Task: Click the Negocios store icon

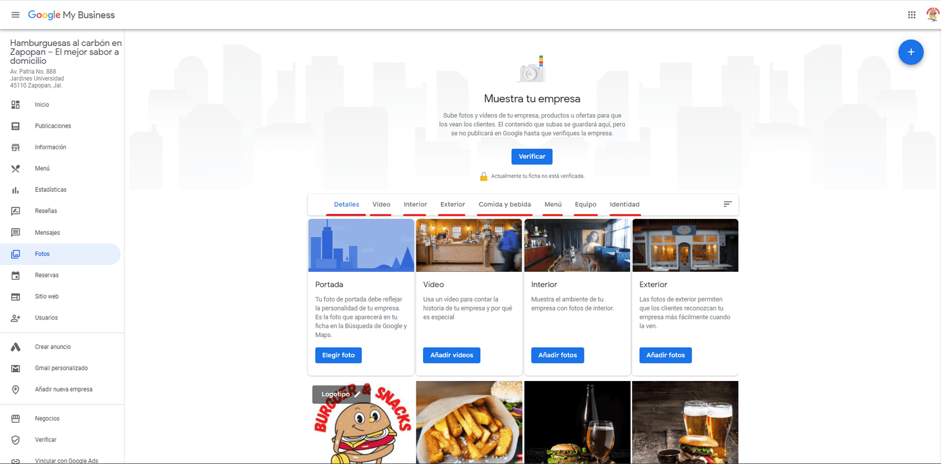Action: [x=15, y=419]
